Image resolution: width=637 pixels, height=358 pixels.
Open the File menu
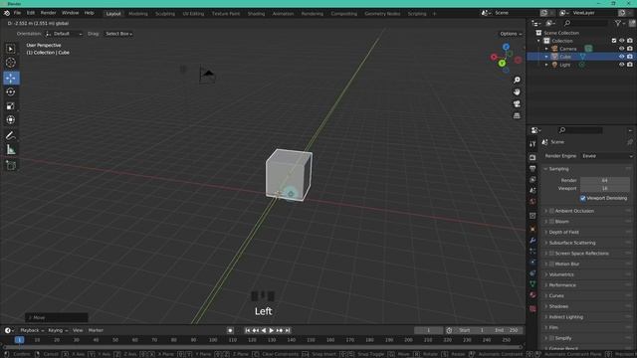17,13
